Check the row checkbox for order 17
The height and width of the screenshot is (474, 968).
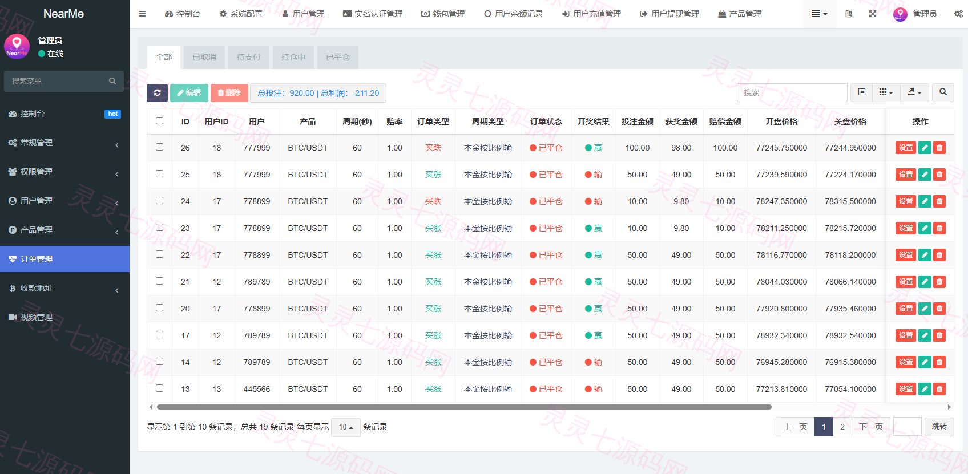tap(160, 335)
